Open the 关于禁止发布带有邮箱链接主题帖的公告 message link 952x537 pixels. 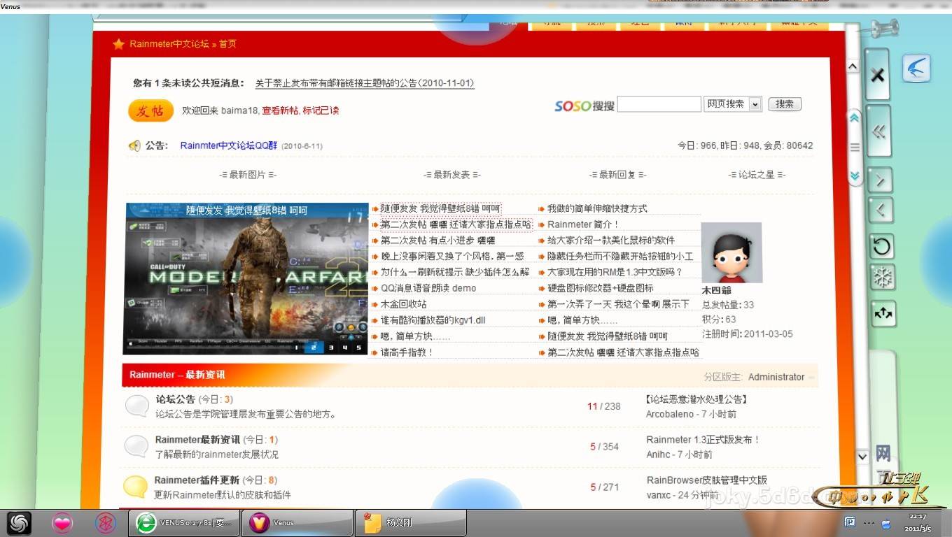(365, 83)
